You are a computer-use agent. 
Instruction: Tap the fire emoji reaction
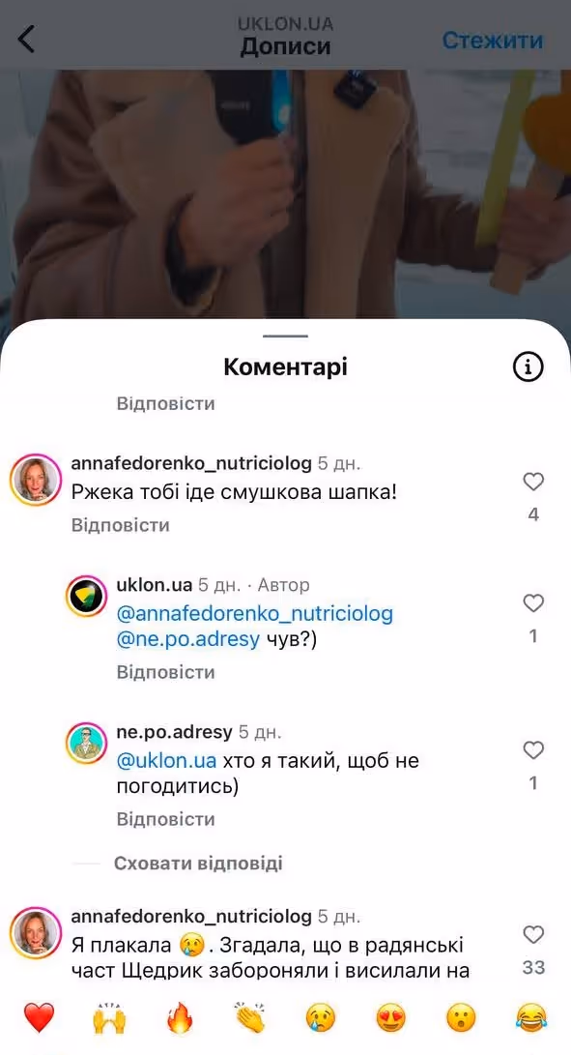point(180,1017)
